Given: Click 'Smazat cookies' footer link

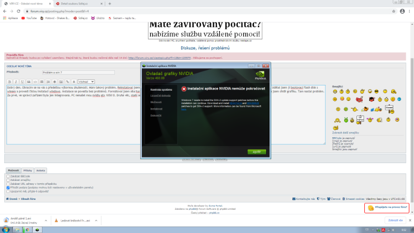Looking at the screenshot, I should point(353,199).
